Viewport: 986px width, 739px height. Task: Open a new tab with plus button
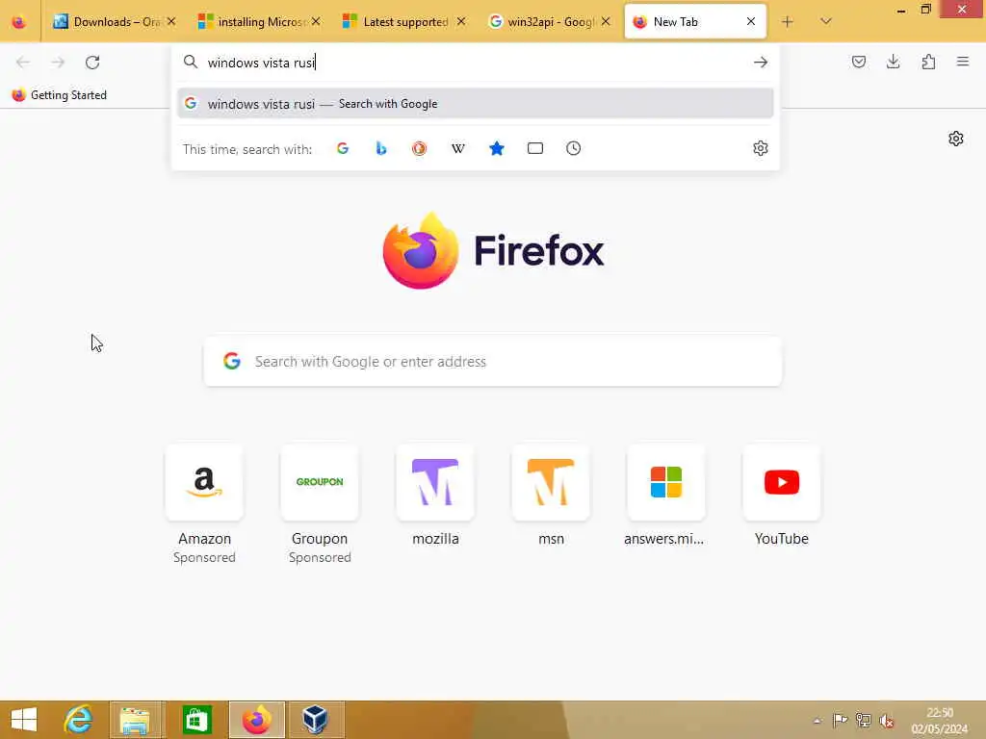click(x=788, y=22)
